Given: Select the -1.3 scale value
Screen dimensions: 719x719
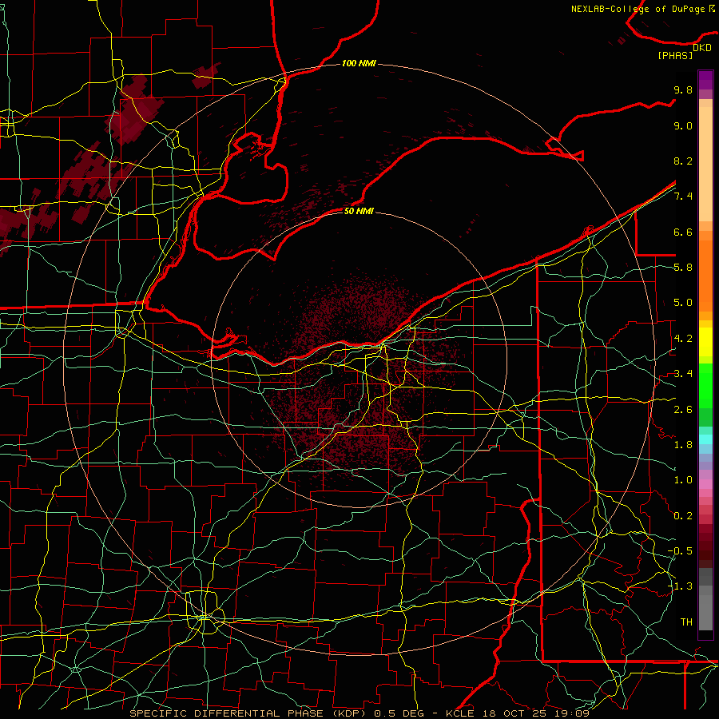Looking at the screenshot, I should (x=680, y=586).
